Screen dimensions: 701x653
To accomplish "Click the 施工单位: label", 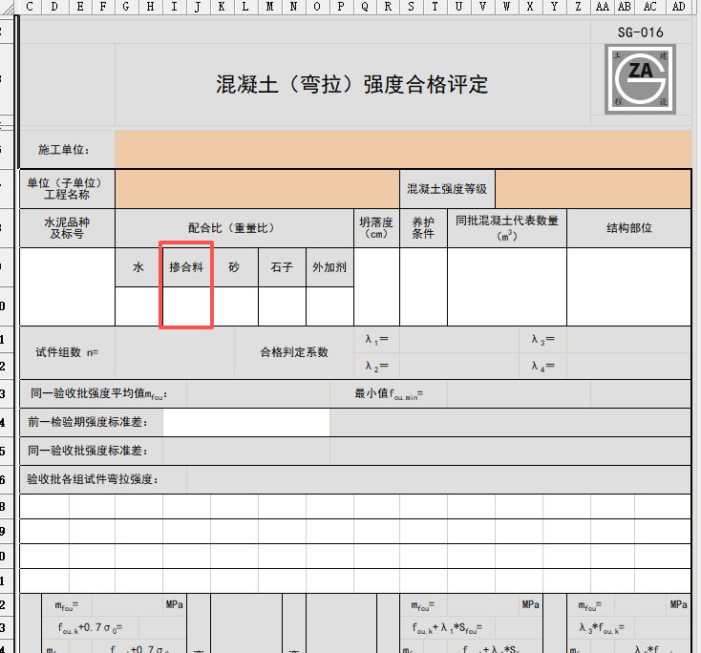I will pos(63,150).
